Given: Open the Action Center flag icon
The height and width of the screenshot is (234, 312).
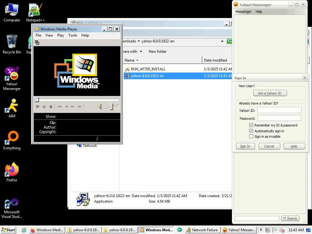Looking at the screenshot, I should click(x=275, y=230).
